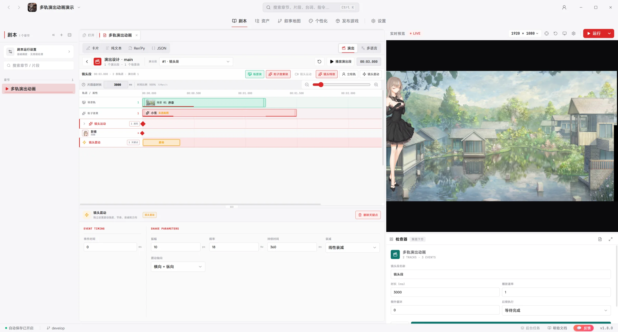Click the timeline zoom slider handle
The image size is (618, 332).
coord(321,85)
